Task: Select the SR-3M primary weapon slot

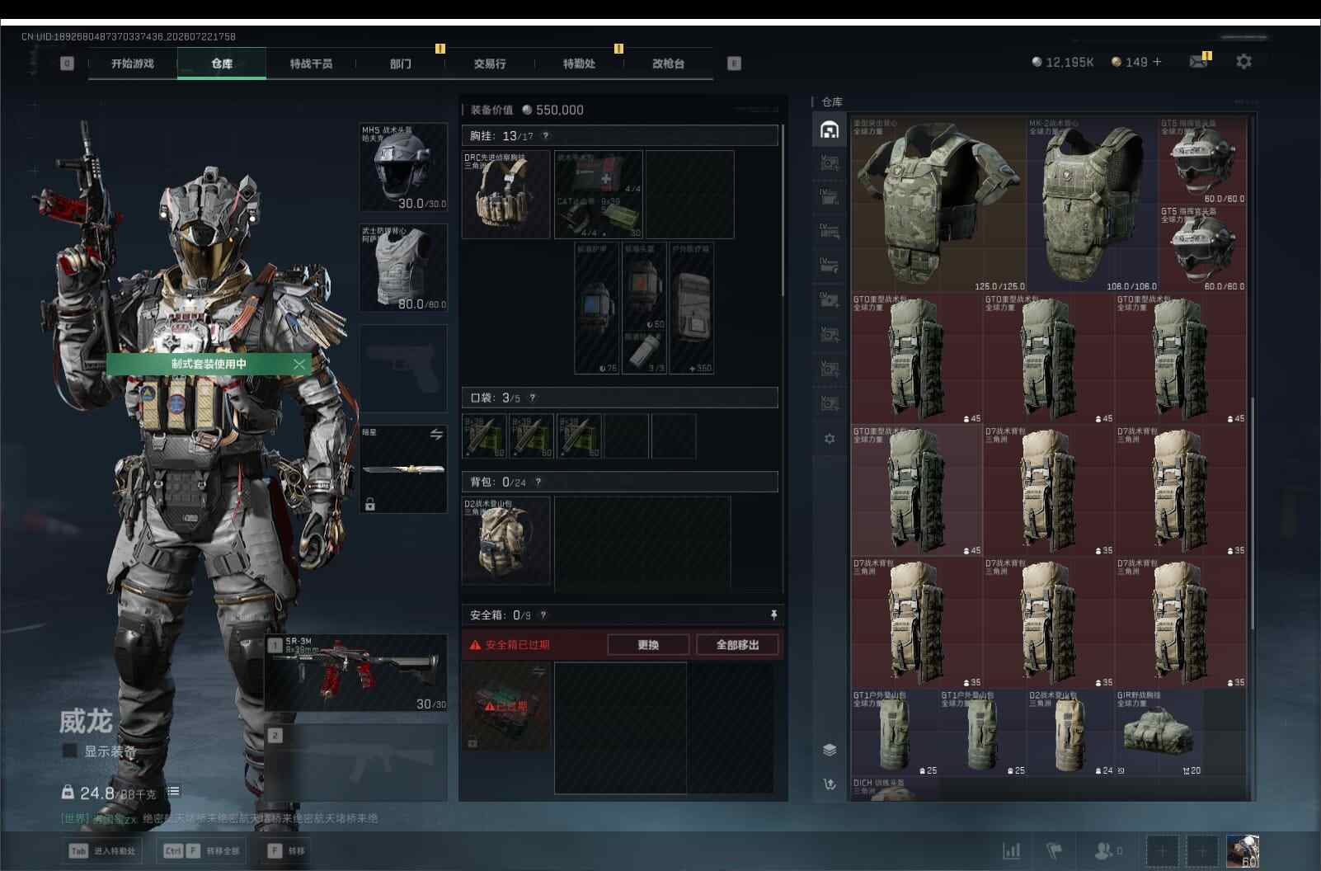Action: point(356,673)
